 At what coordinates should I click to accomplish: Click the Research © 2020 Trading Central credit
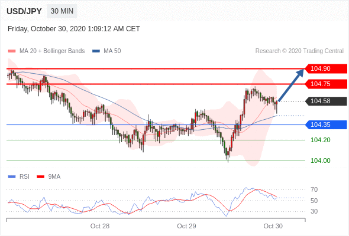click(299, 51)
